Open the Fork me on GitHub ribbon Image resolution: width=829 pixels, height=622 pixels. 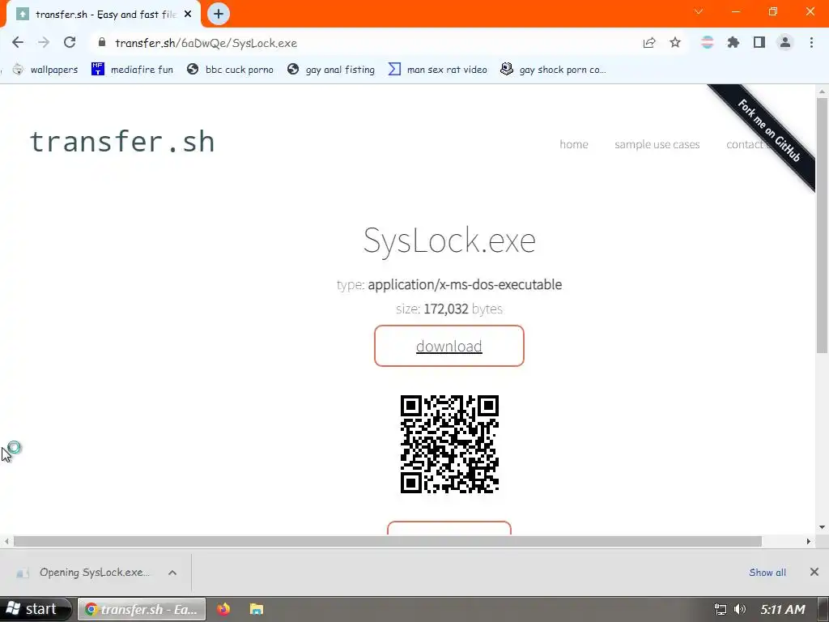[769, 130]
